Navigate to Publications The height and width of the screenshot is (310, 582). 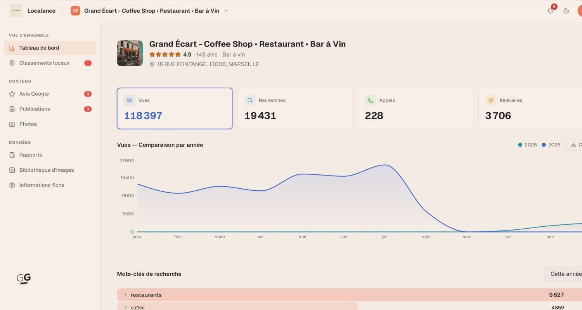click(50, 109)
